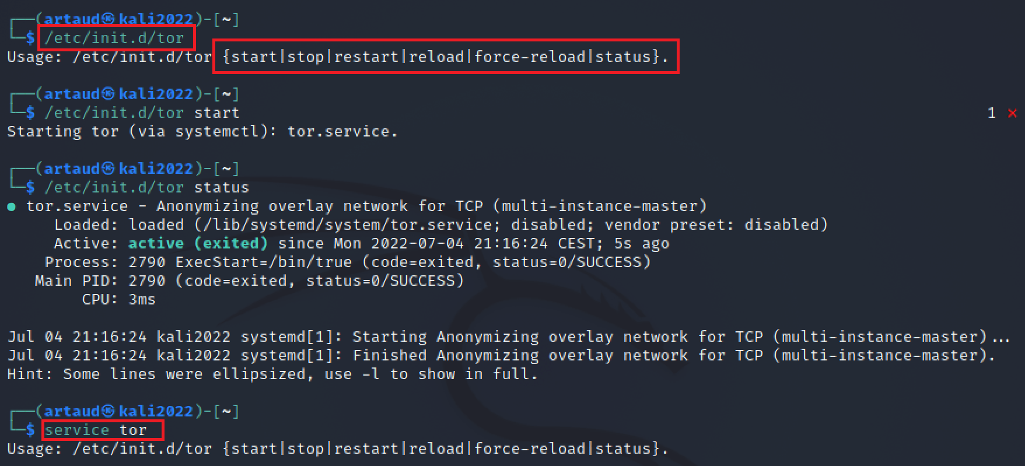This screenshot has height=466, width=1025.
Task: Click "stop" in the first red-boxed usage line
Action: click(x=306, y=57)
